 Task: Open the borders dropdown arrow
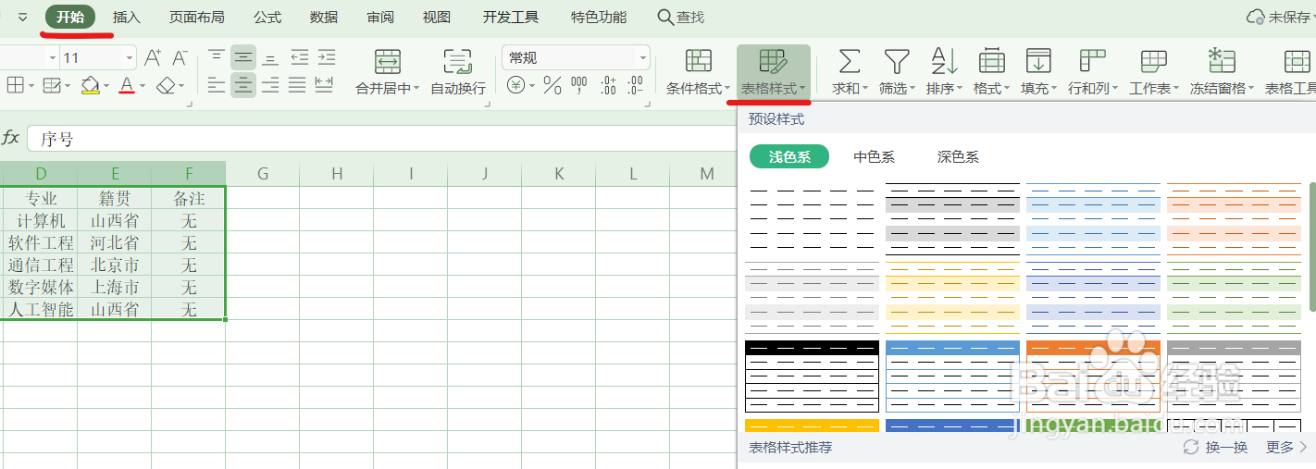click(x=31, y=87)
